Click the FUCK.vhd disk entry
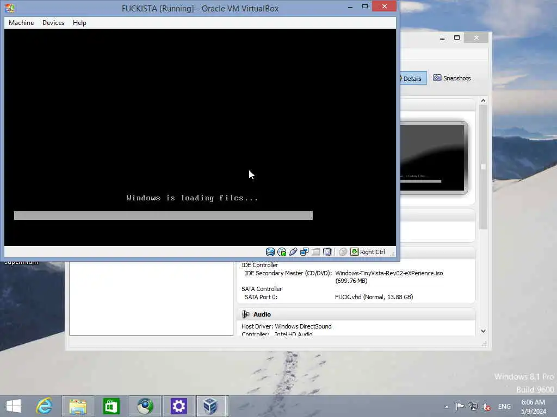This screenshot has width=557, height=417. 374,297
